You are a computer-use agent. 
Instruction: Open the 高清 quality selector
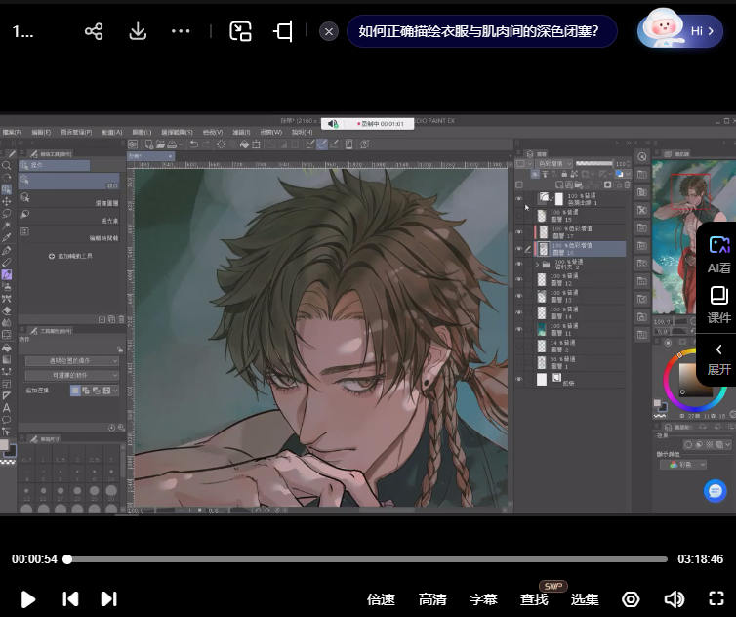(432, 599)
